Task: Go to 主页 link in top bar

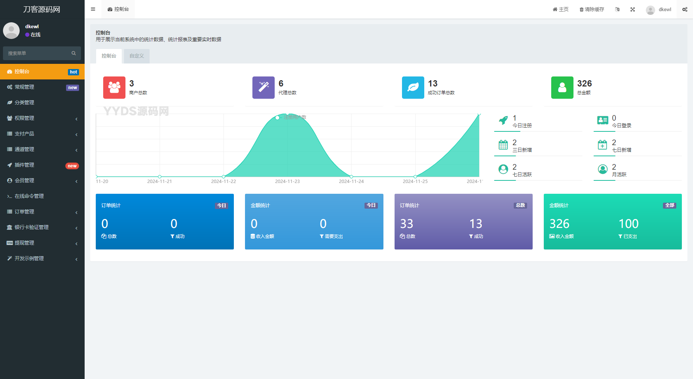Action: click(560, 9)
